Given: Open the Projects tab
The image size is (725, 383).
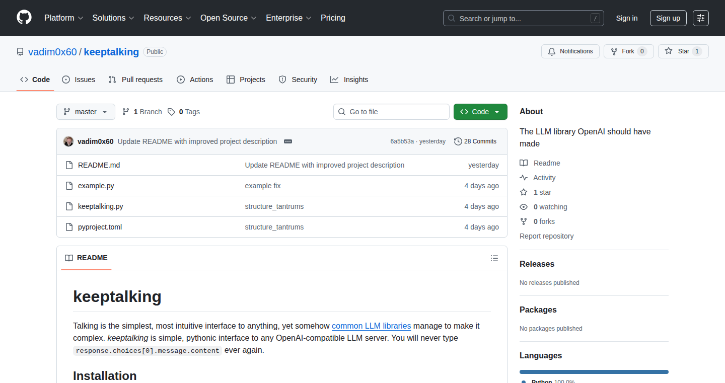Looking at the screenshot, I should [246, 80].
